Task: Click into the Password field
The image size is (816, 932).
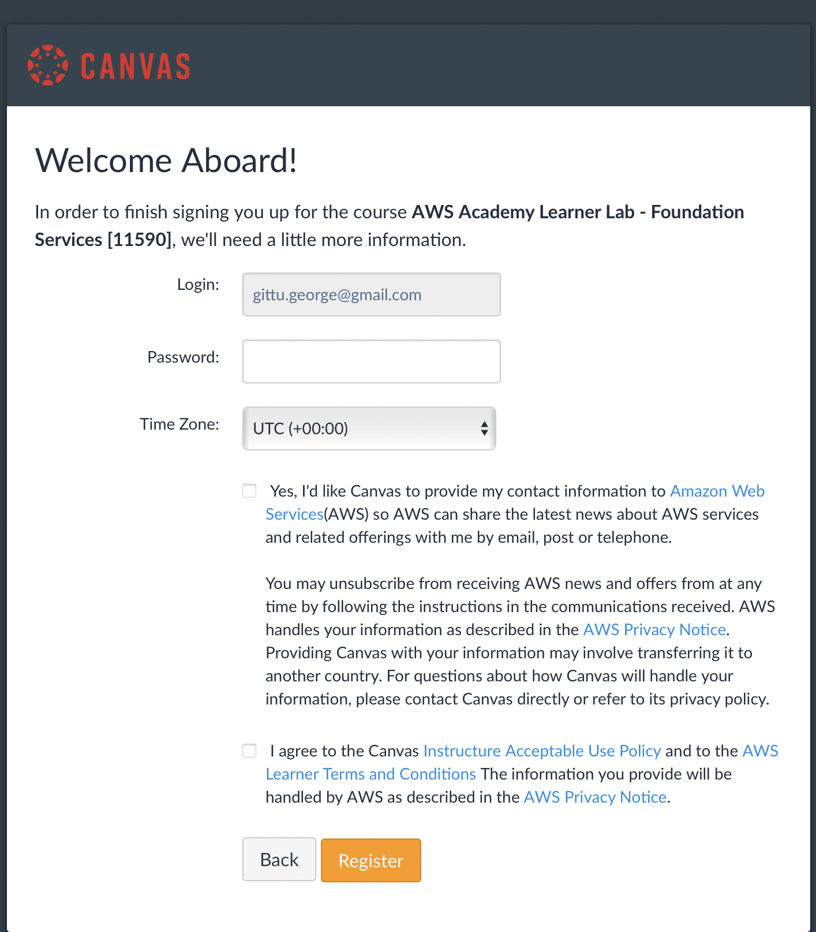Action: pyautogui.click(x=372, y=361)
